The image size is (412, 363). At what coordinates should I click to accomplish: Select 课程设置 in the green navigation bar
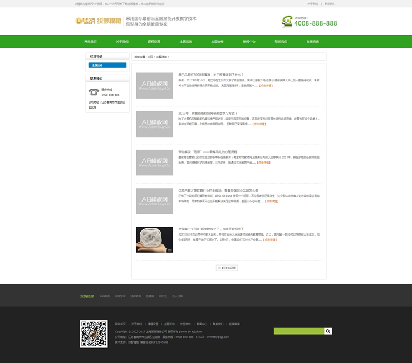click(x=154, y=42)
